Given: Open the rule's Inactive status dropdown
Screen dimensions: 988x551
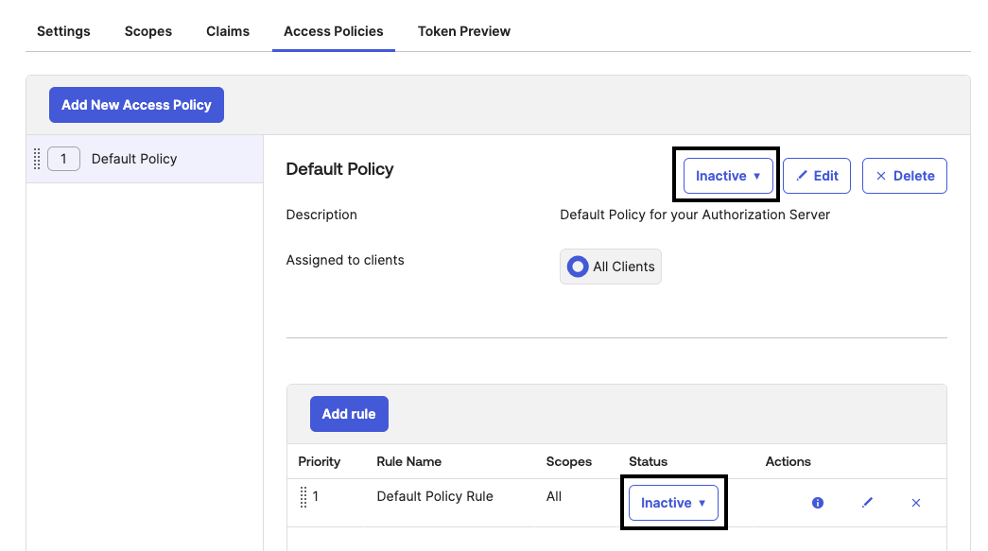Looking at the screenshot, I should (673, 503).
